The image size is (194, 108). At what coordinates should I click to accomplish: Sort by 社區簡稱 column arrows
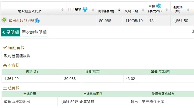93,10
